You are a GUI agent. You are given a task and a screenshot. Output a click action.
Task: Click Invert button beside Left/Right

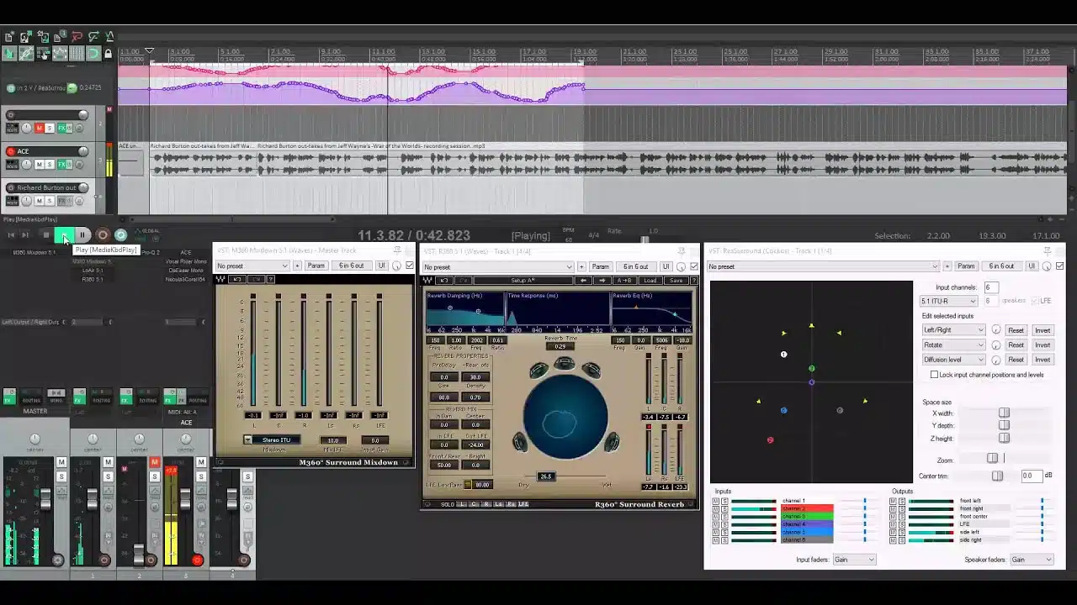pyautogui.click(x=1043, y=330)
